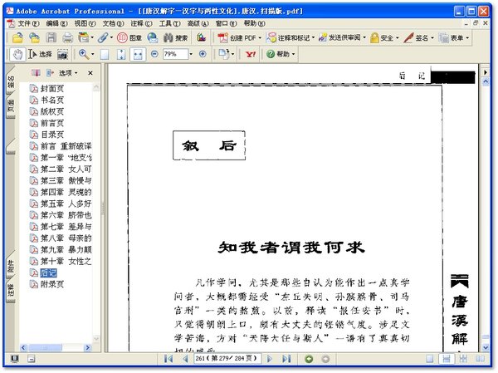The width and height of the screenshot is (498, 373).
Task: Go to the next page
Action: click(270, 359)
